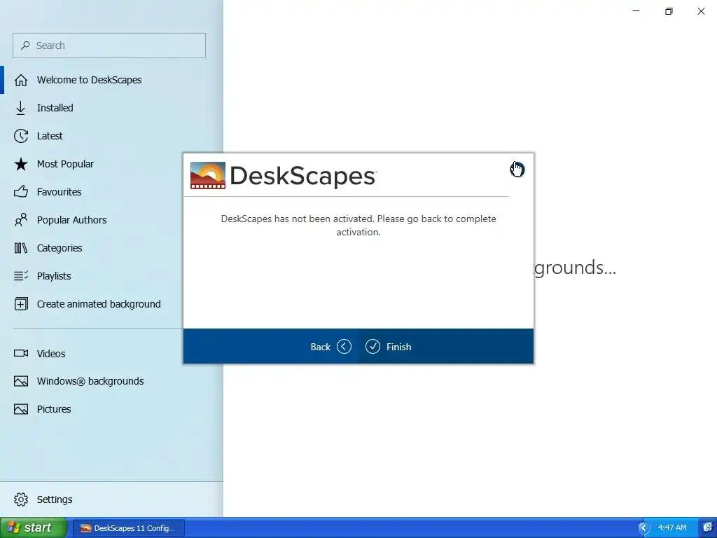Open the Playlists section
717x538 pixels.
click(54, 276)
